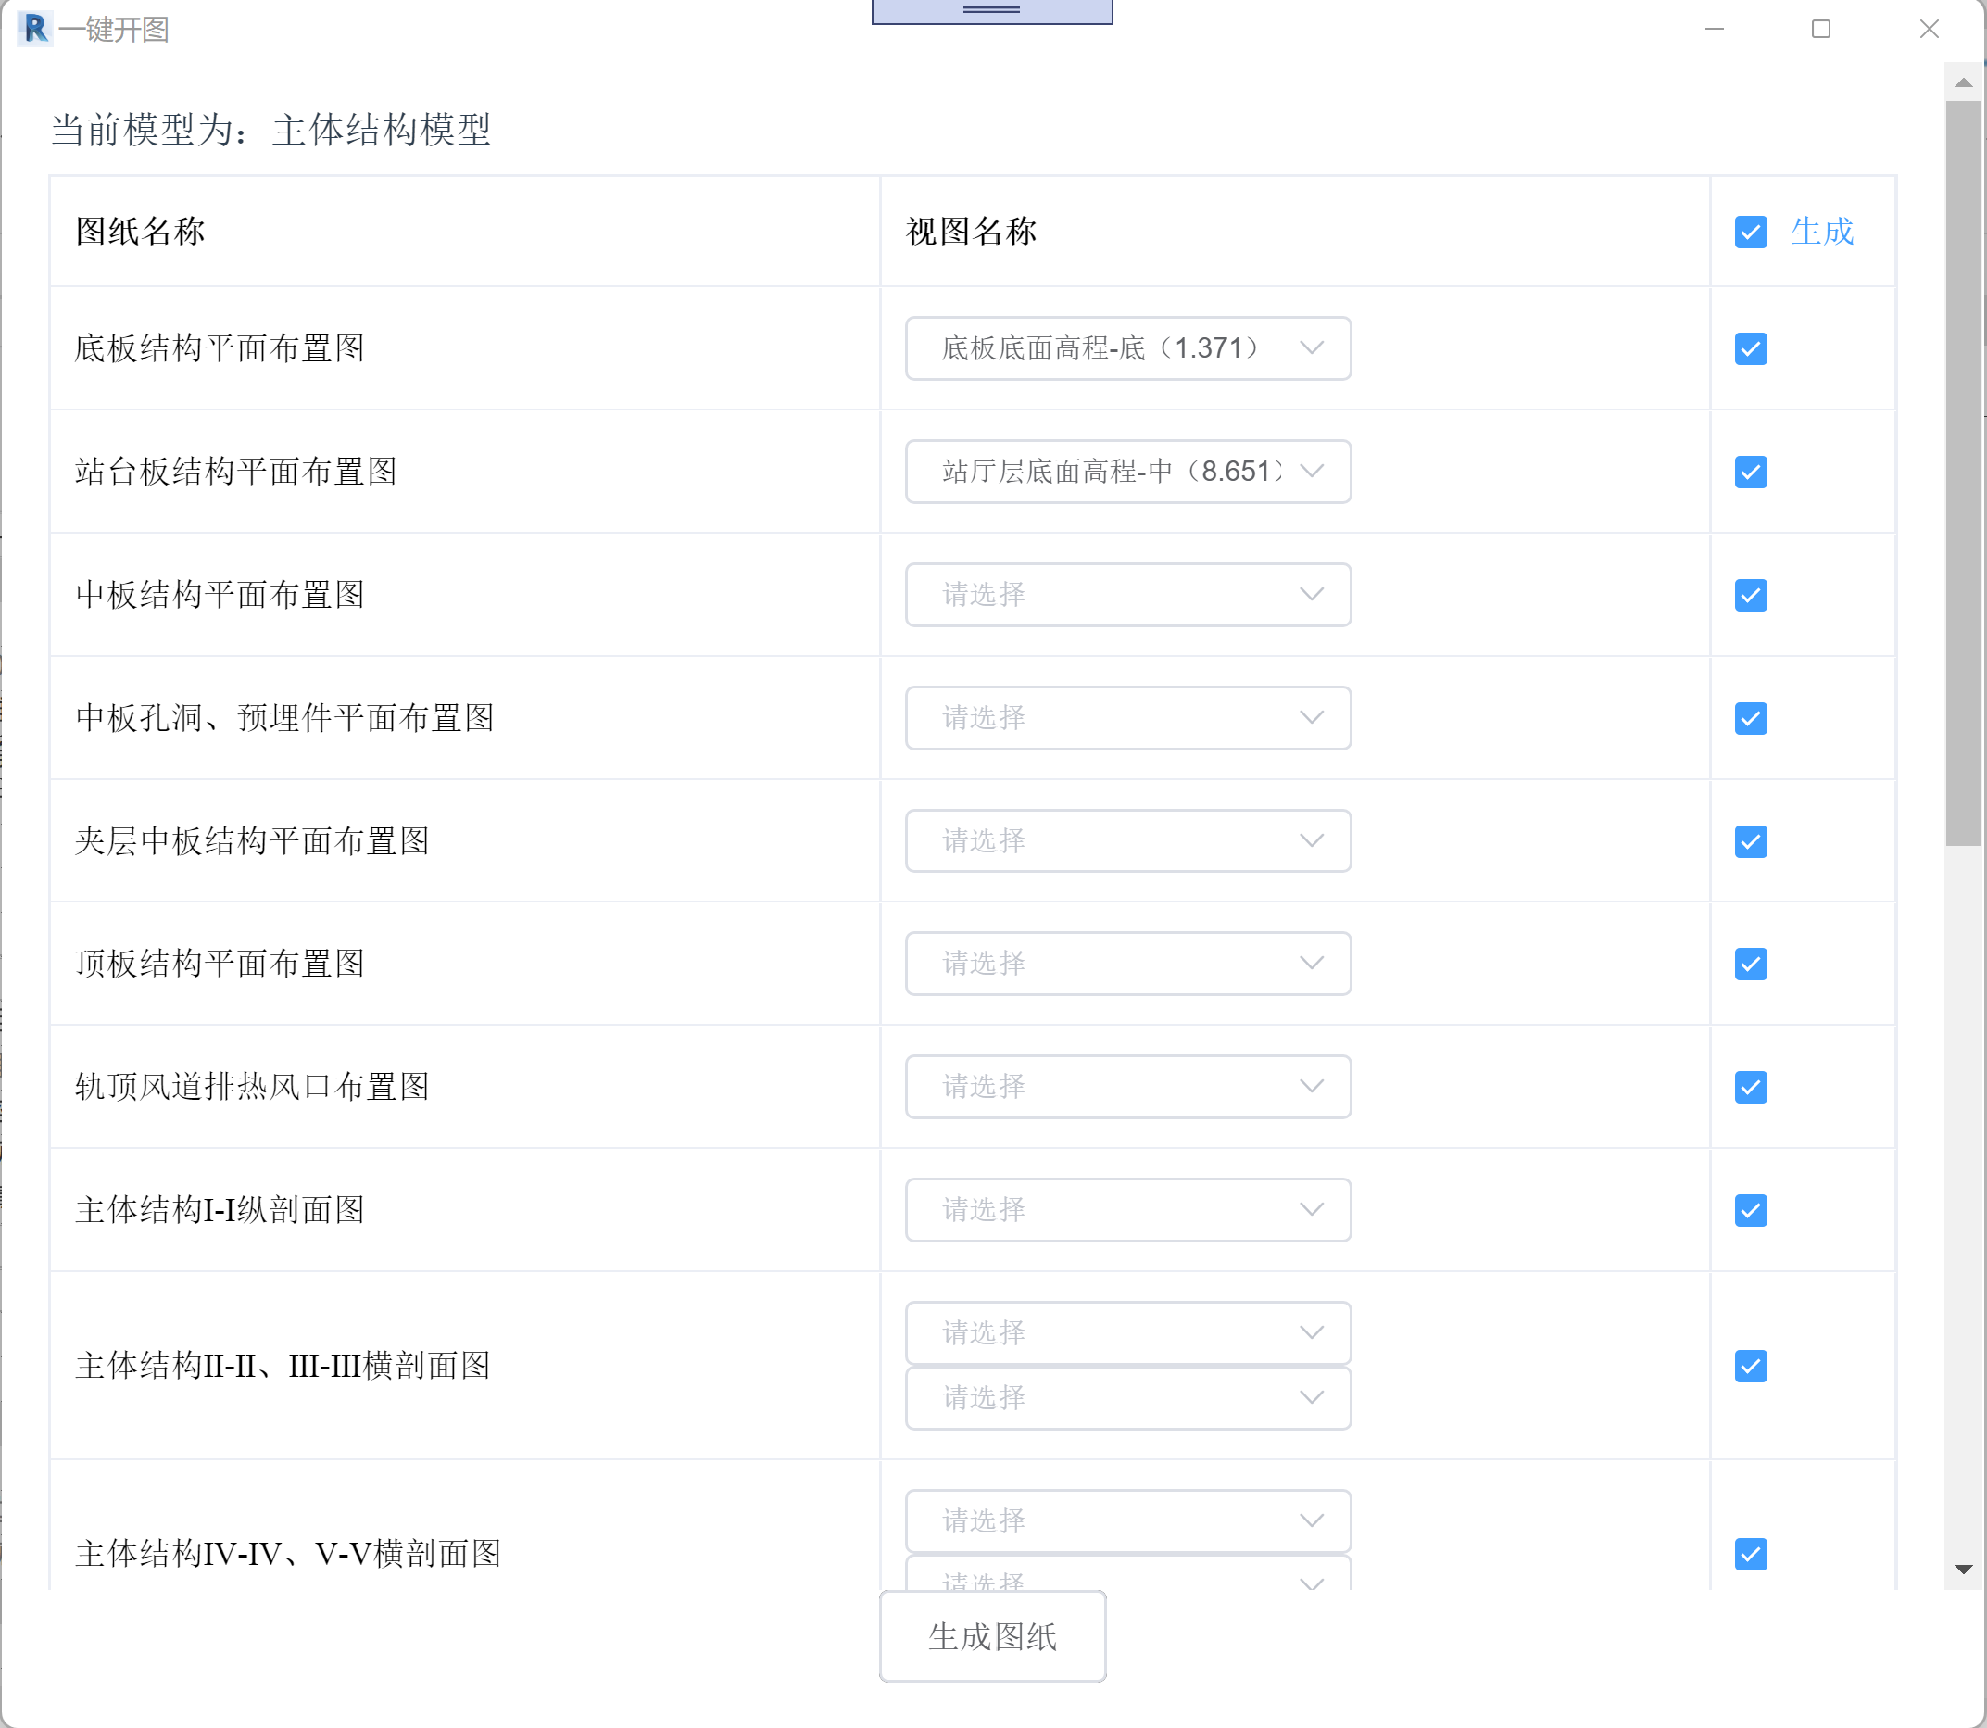Uncheck the 主体结构I-I纵剖面图 checkbox
This screenshot has width=1987, height=1728.
[1750, 1211]
